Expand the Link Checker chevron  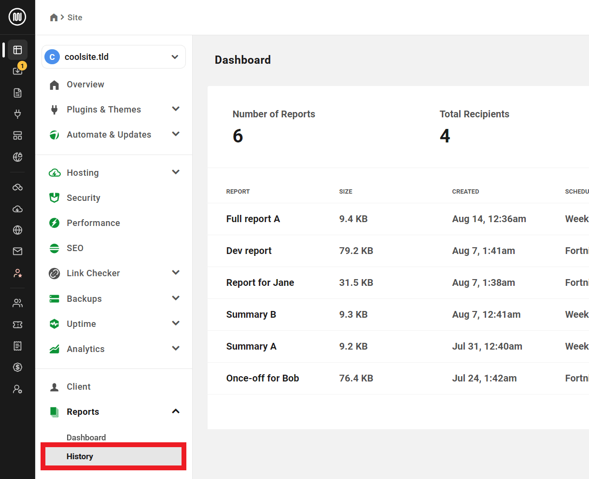(176, 273)
